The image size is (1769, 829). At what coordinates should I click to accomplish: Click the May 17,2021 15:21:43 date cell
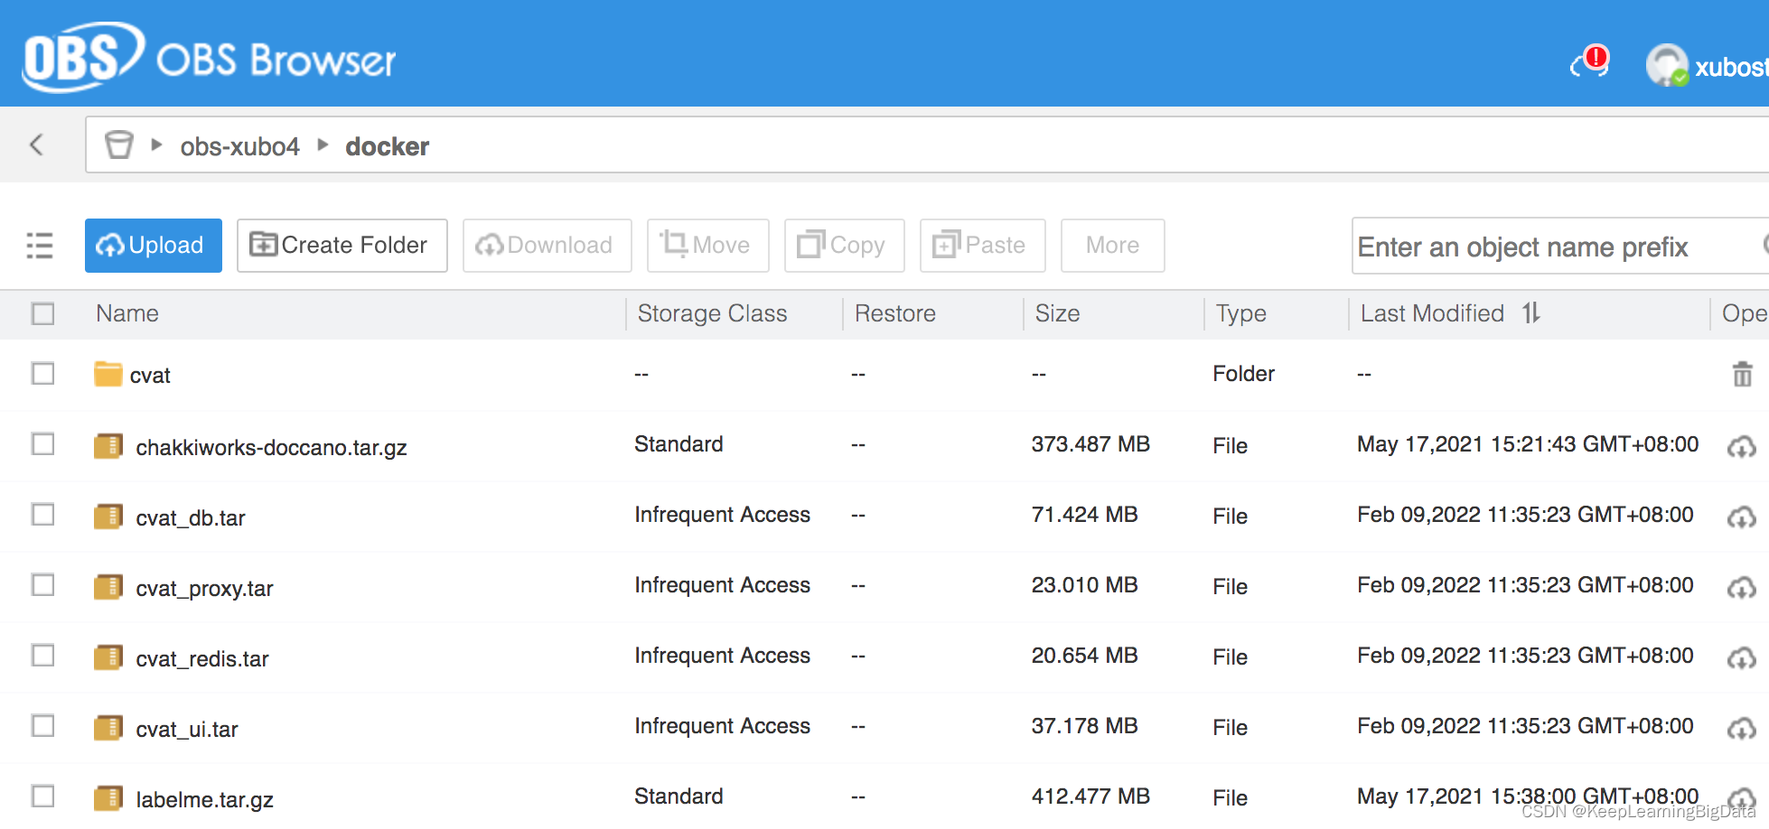(x=1528, y=444)
